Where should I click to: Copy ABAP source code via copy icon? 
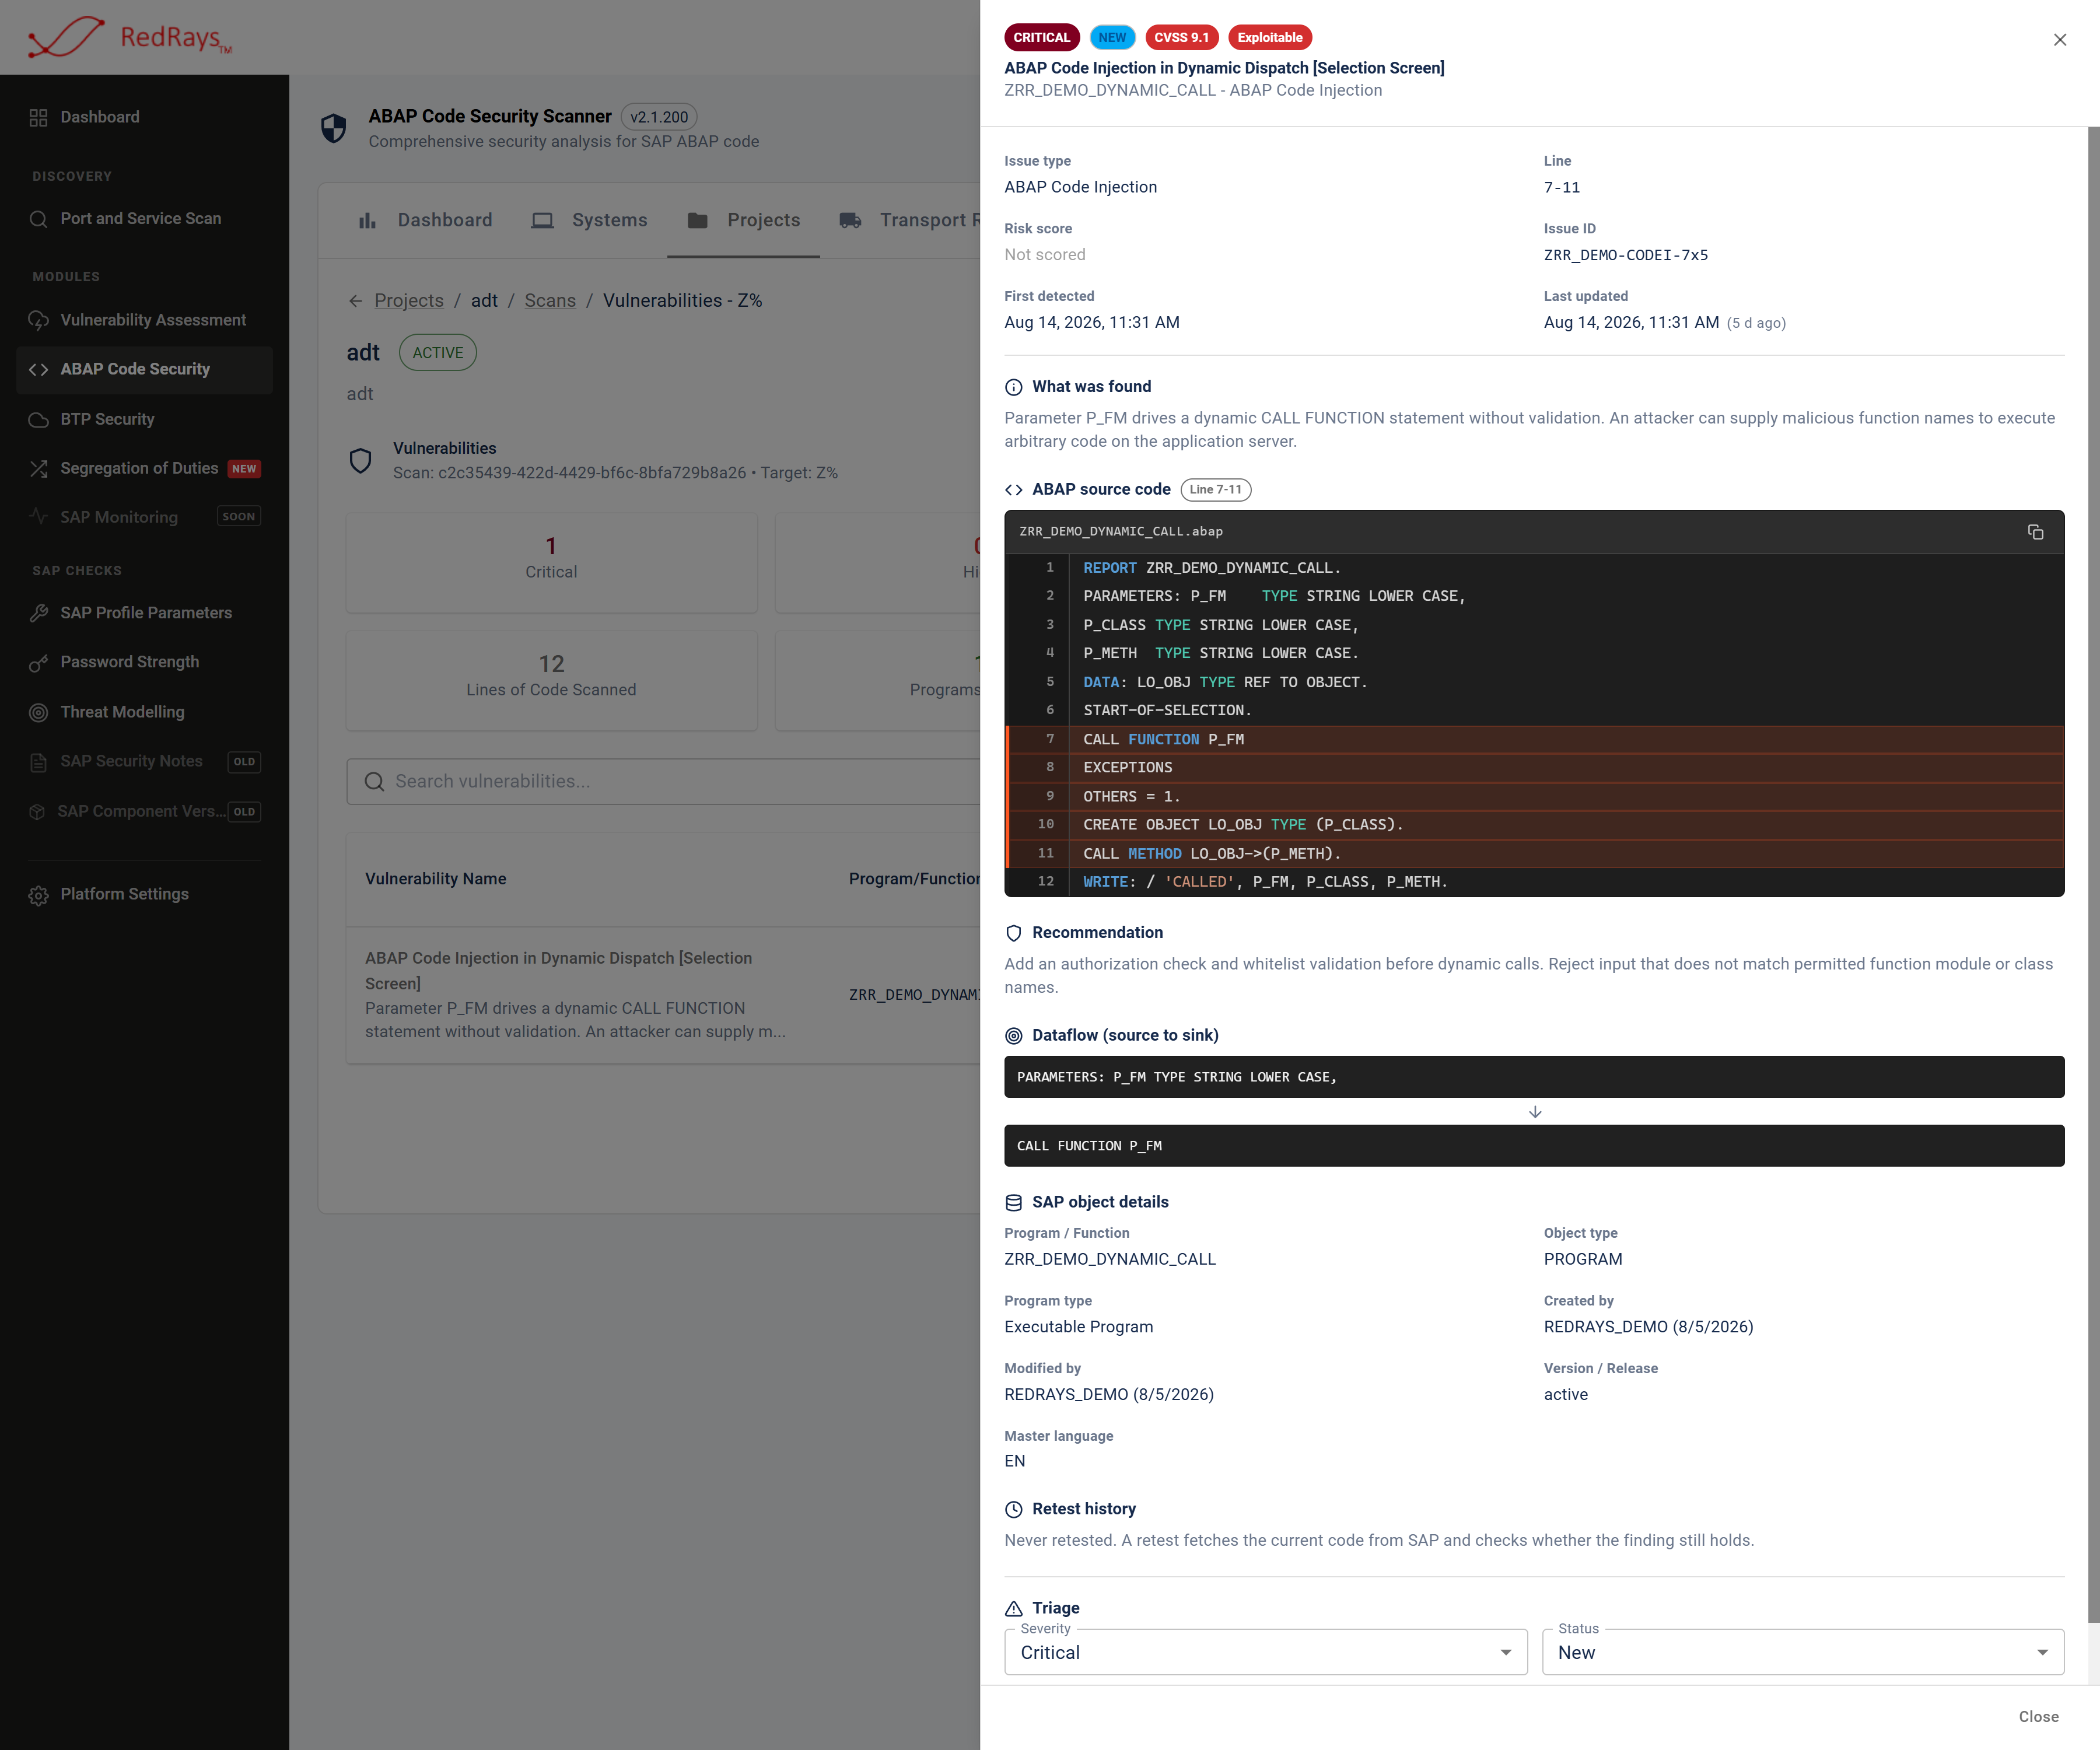(x=2035, y=532)
